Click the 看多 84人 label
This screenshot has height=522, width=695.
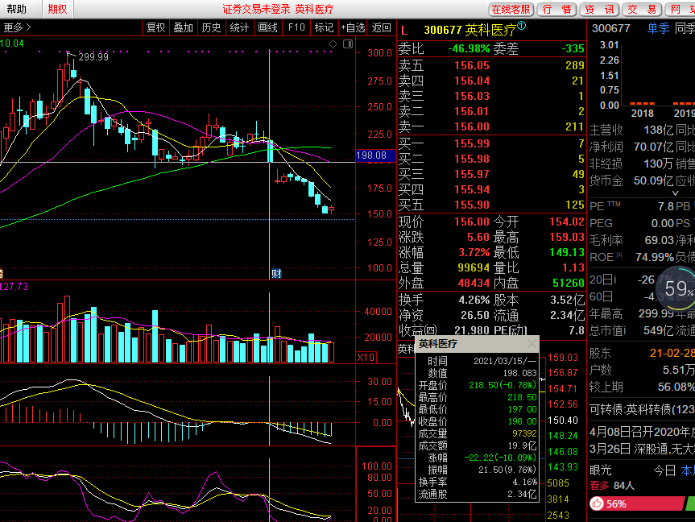pyautogui.click(x=612, y=486)
